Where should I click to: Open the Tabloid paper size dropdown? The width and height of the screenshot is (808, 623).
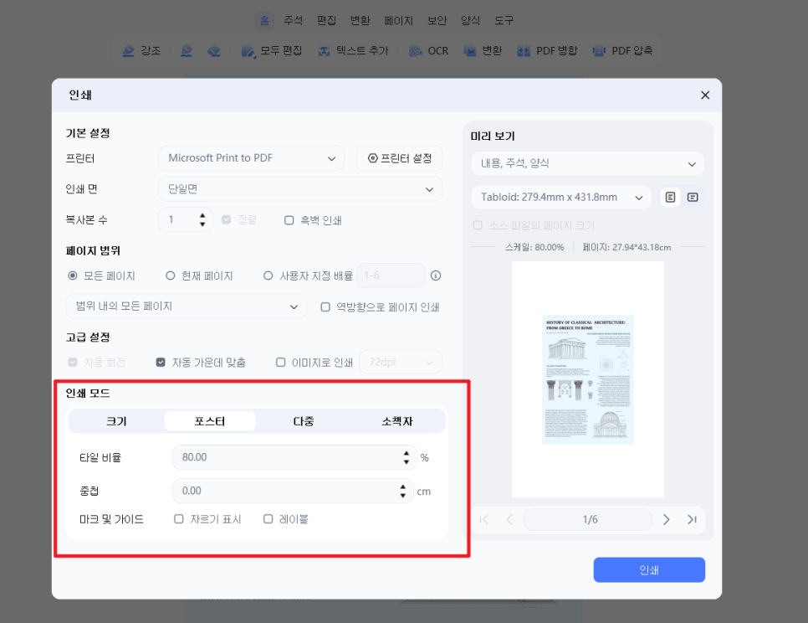[x=562, y=198]
